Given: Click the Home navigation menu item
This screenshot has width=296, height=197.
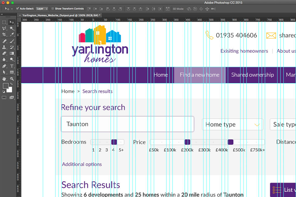Looking at the screenshot, I should point(161,75).
